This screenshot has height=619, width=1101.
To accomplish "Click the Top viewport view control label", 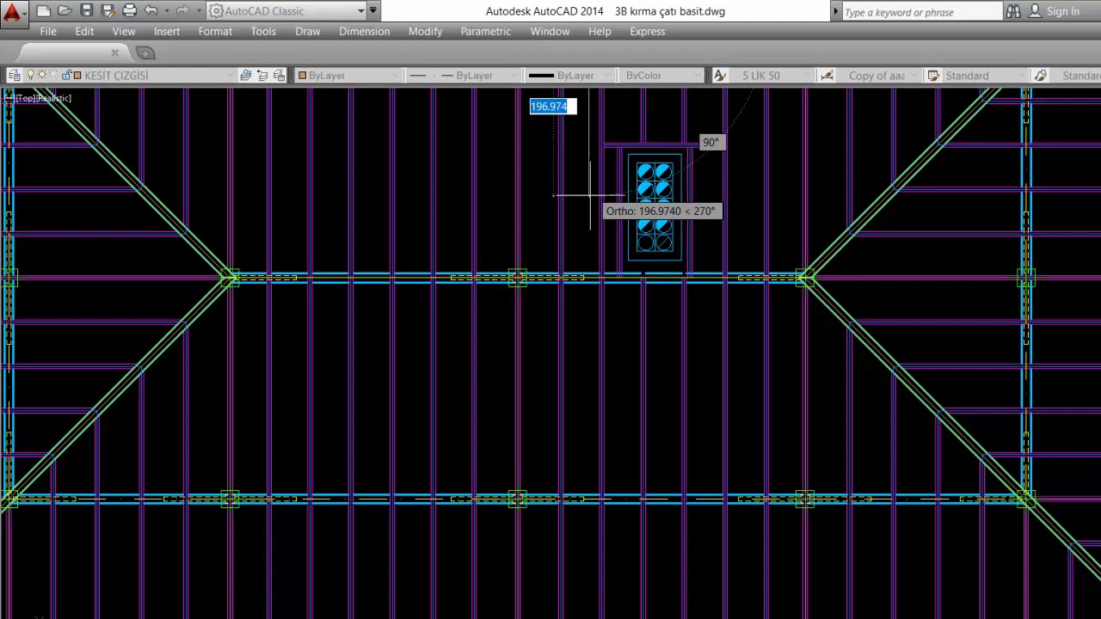I will (x=25, y=98).
